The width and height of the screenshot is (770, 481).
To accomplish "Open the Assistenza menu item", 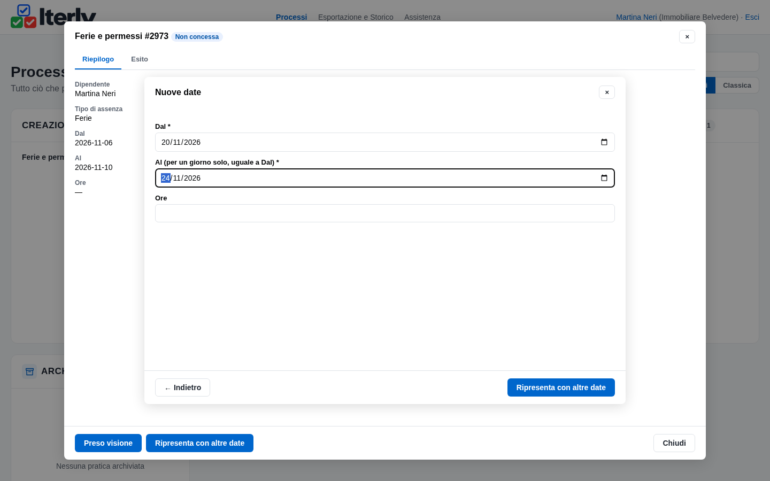I will coord(422,17).
